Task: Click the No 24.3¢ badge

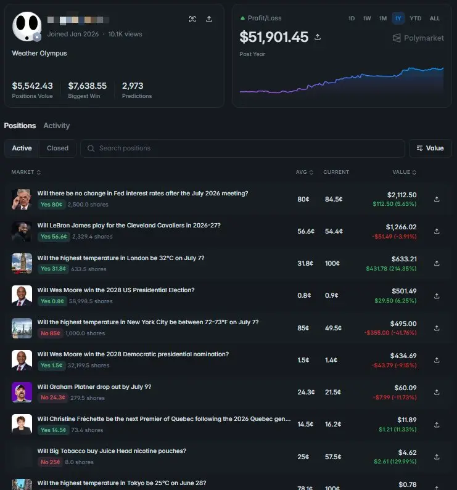Action: coord(53,398)
